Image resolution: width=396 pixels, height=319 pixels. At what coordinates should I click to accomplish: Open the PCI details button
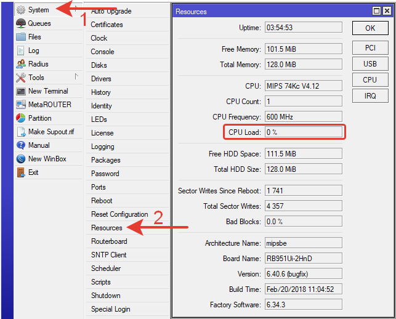[x=370, y=48]
